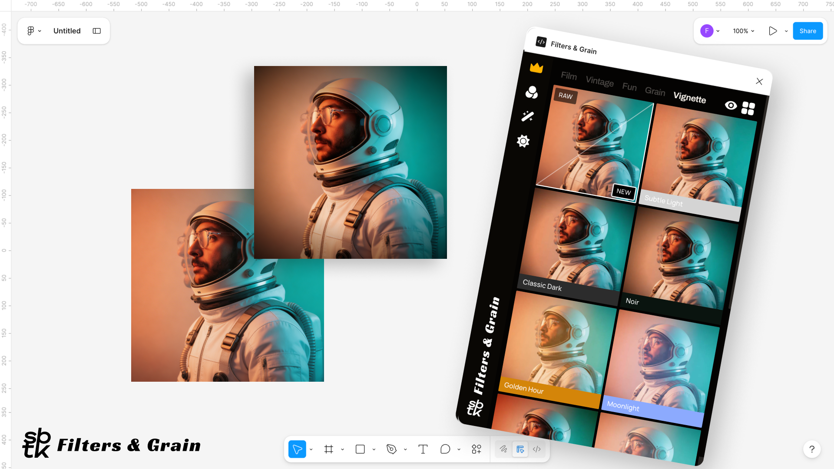The image size is (834, 469).
Task: Click the yellow crown premium icon
Action: [x=536, y=68]
